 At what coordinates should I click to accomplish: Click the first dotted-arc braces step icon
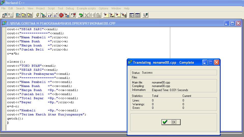click(49, 15)
